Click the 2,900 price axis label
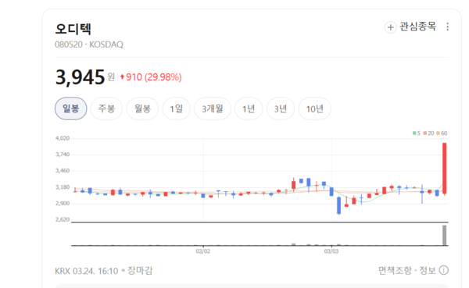The image size is (469, 288). click(x=63, y=204)
